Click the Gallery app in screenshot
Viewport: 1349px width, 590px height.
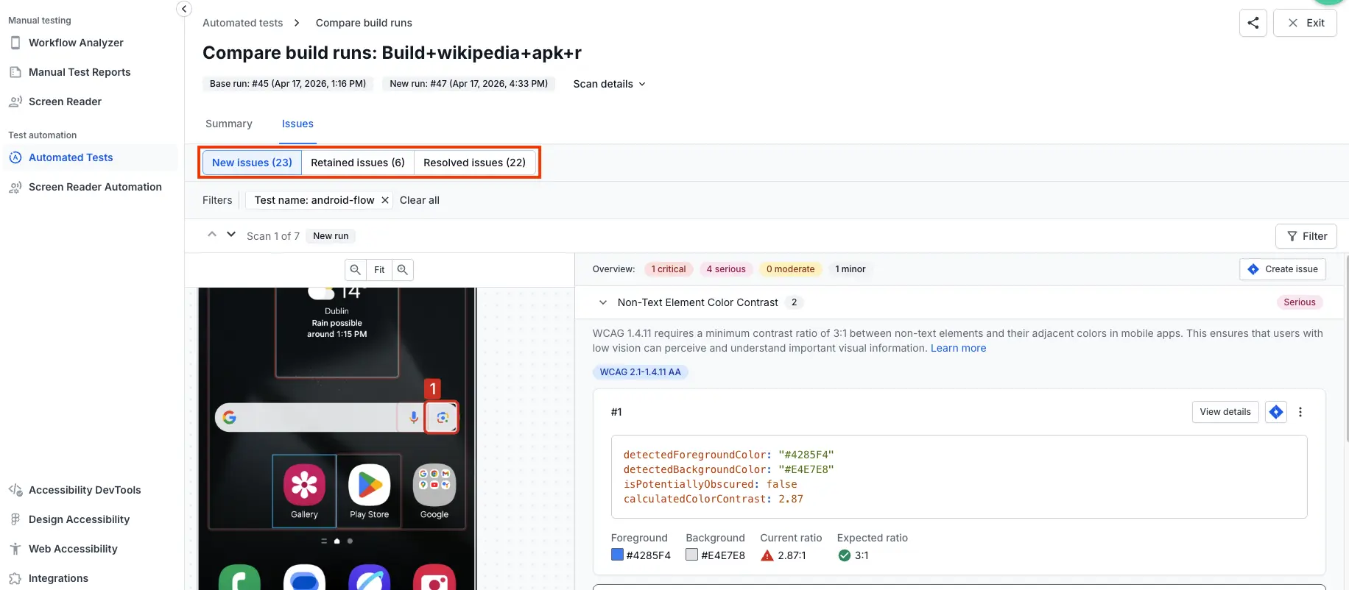(304, 491)
